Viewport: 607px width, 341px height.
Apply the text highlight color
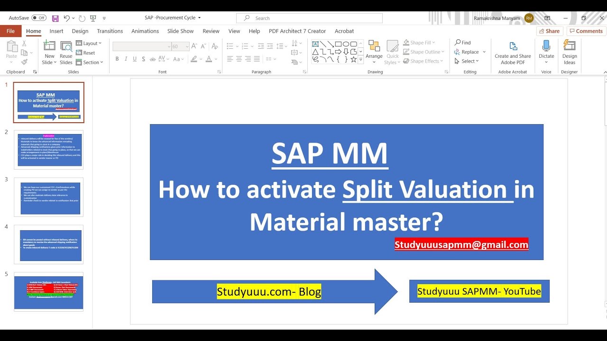[194, 59]
